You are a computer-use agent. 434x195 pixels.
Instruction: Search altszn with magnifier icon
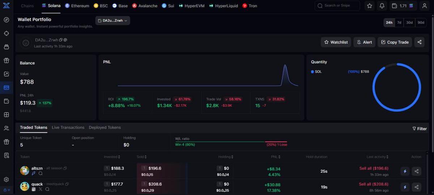41,173
